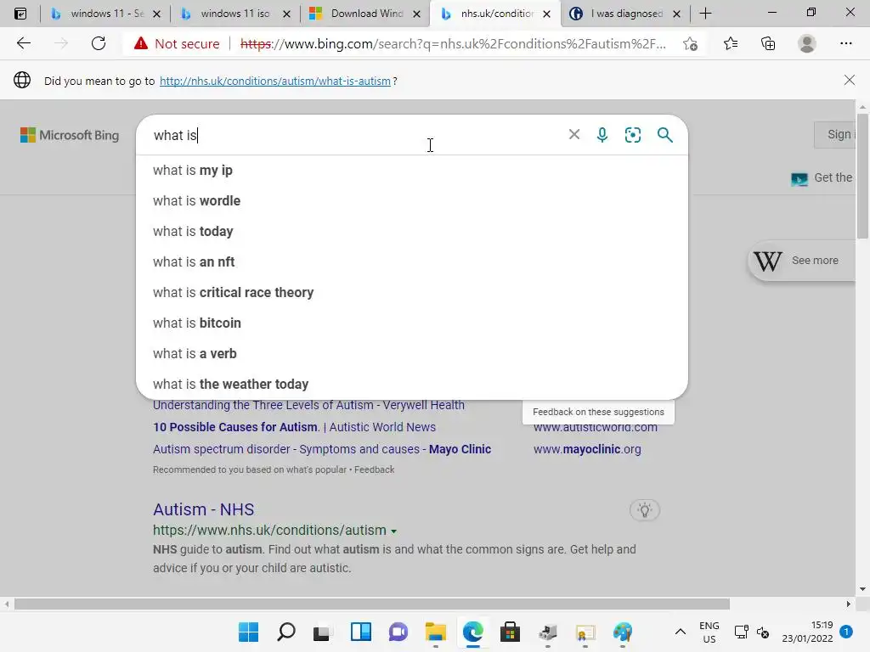Select suggestion 'what is wordle'
The height and width of the screenshot is (652, 870).
coord(412,200)
